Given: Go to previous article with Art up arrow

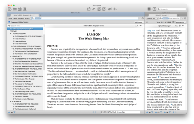Looking at the screenshot, I should pyautogui.click(x=9, y=112).
